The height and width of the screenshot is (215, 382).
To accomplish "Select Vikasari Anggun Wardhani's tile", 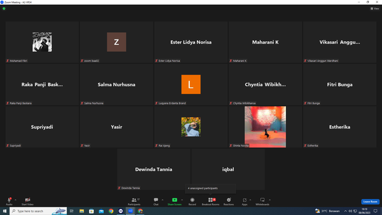I will tap(340, 42).
